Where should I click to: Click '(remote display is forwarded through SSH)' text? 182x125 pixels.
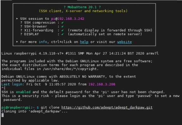[110, 30]
